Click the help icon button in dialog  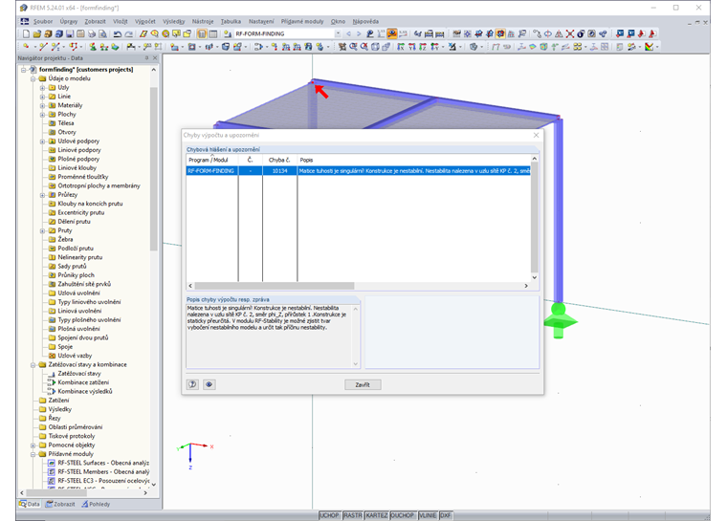(192, 384)
